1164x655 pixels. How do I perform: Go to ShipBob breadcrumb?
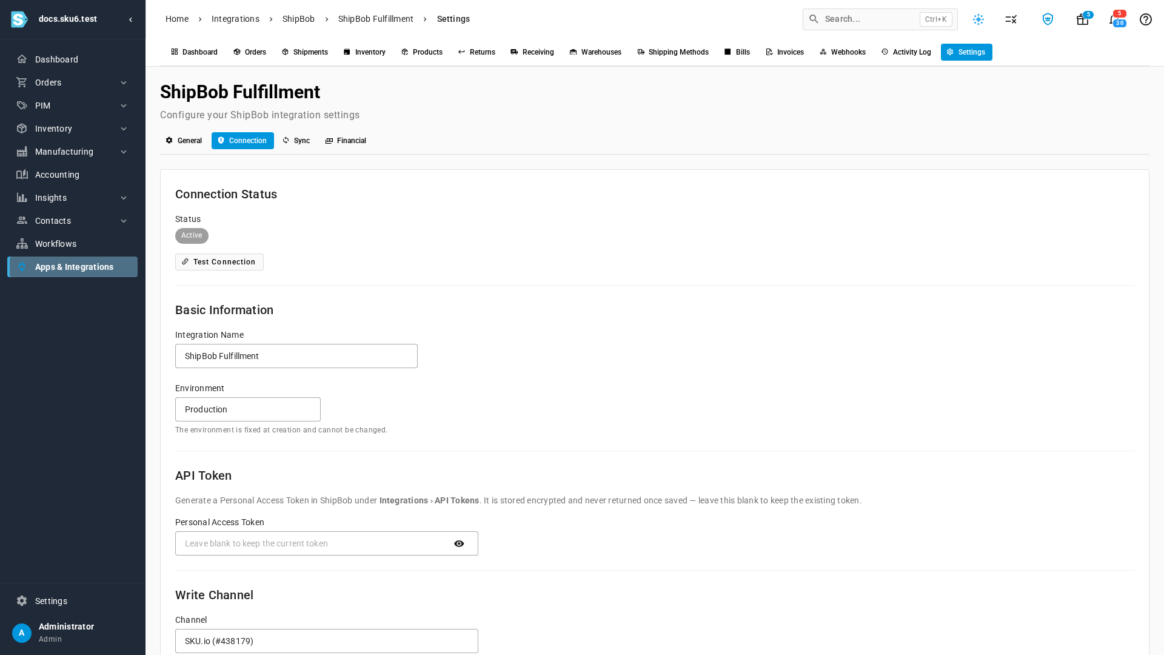point(298,19)
